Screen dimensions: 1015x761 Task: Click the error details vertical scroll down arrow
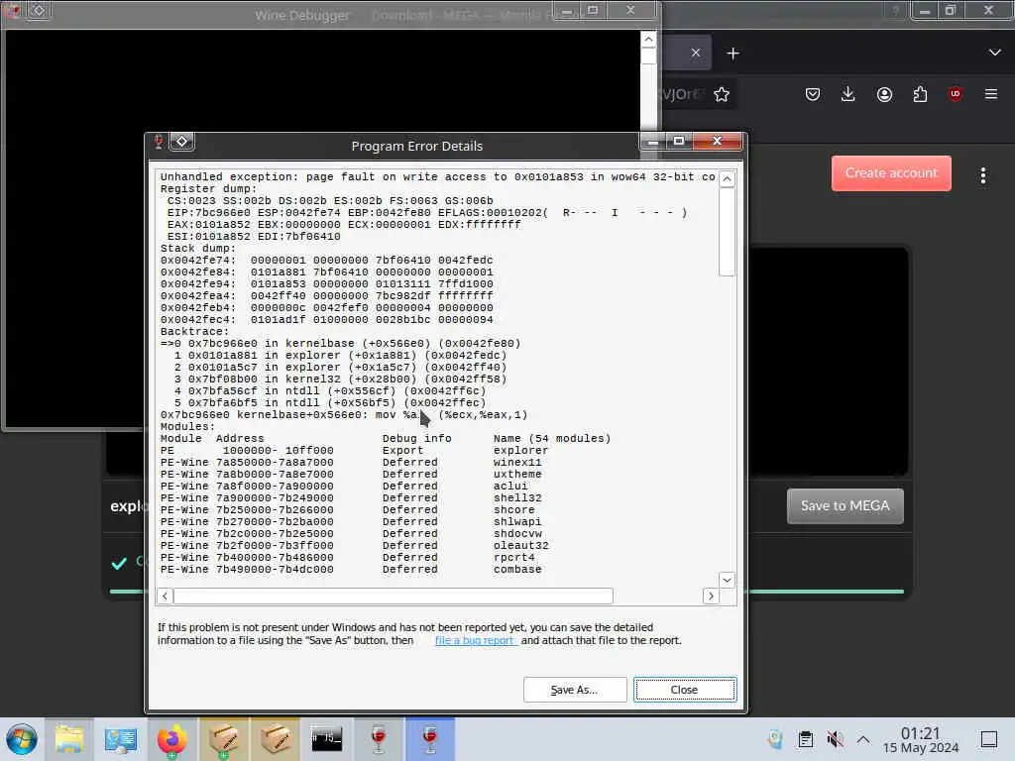[727, 580]
